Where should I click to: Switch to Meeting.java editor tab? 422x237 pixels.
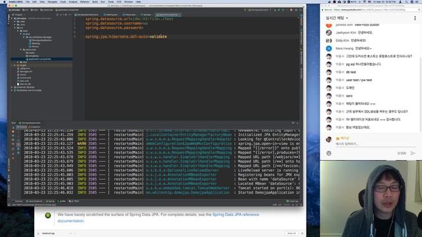pyautogui.click(x=111, y=14)
